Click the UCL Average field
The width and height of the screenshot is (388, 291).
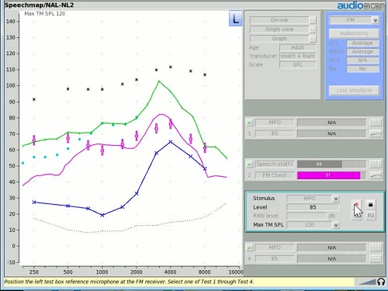[x=362, y=43]
